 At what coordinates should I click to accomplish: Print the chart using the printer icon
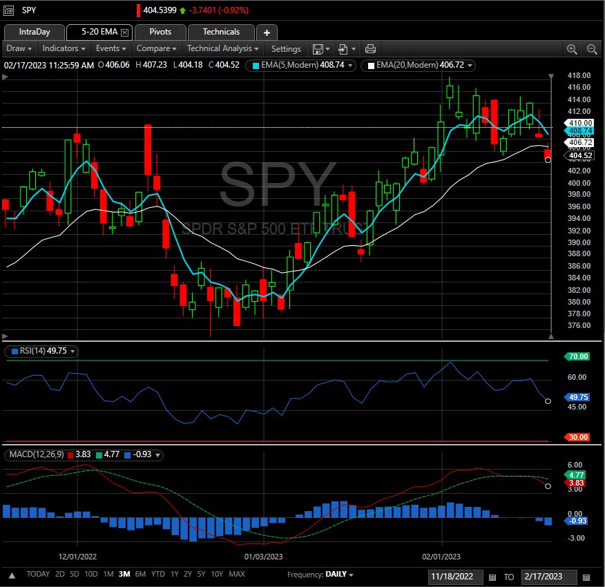[x=370, y=49]
